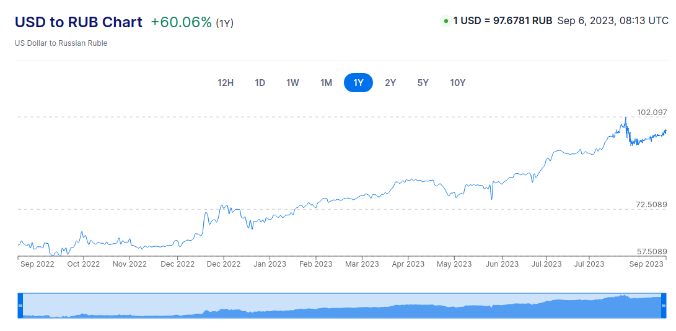Select the 1M time range
Screen dimensions: 676x331
tap(326, 83)
